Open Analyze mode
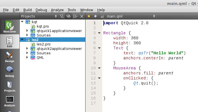 [x=9, y=101]
